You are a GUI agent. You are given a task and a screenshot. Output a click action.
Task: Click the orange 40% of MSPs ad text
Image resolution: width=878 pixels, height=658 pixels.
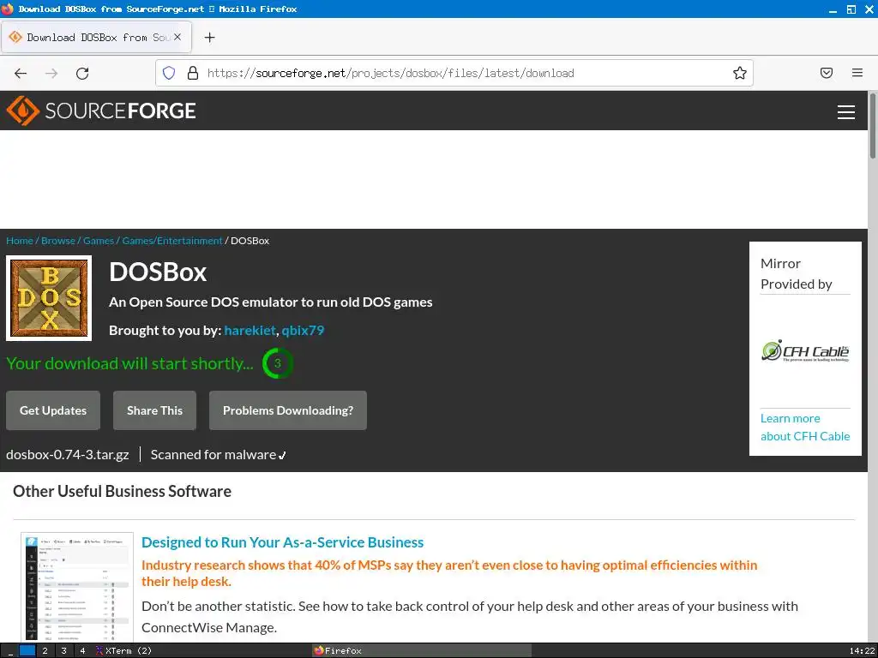coord(449,573)
